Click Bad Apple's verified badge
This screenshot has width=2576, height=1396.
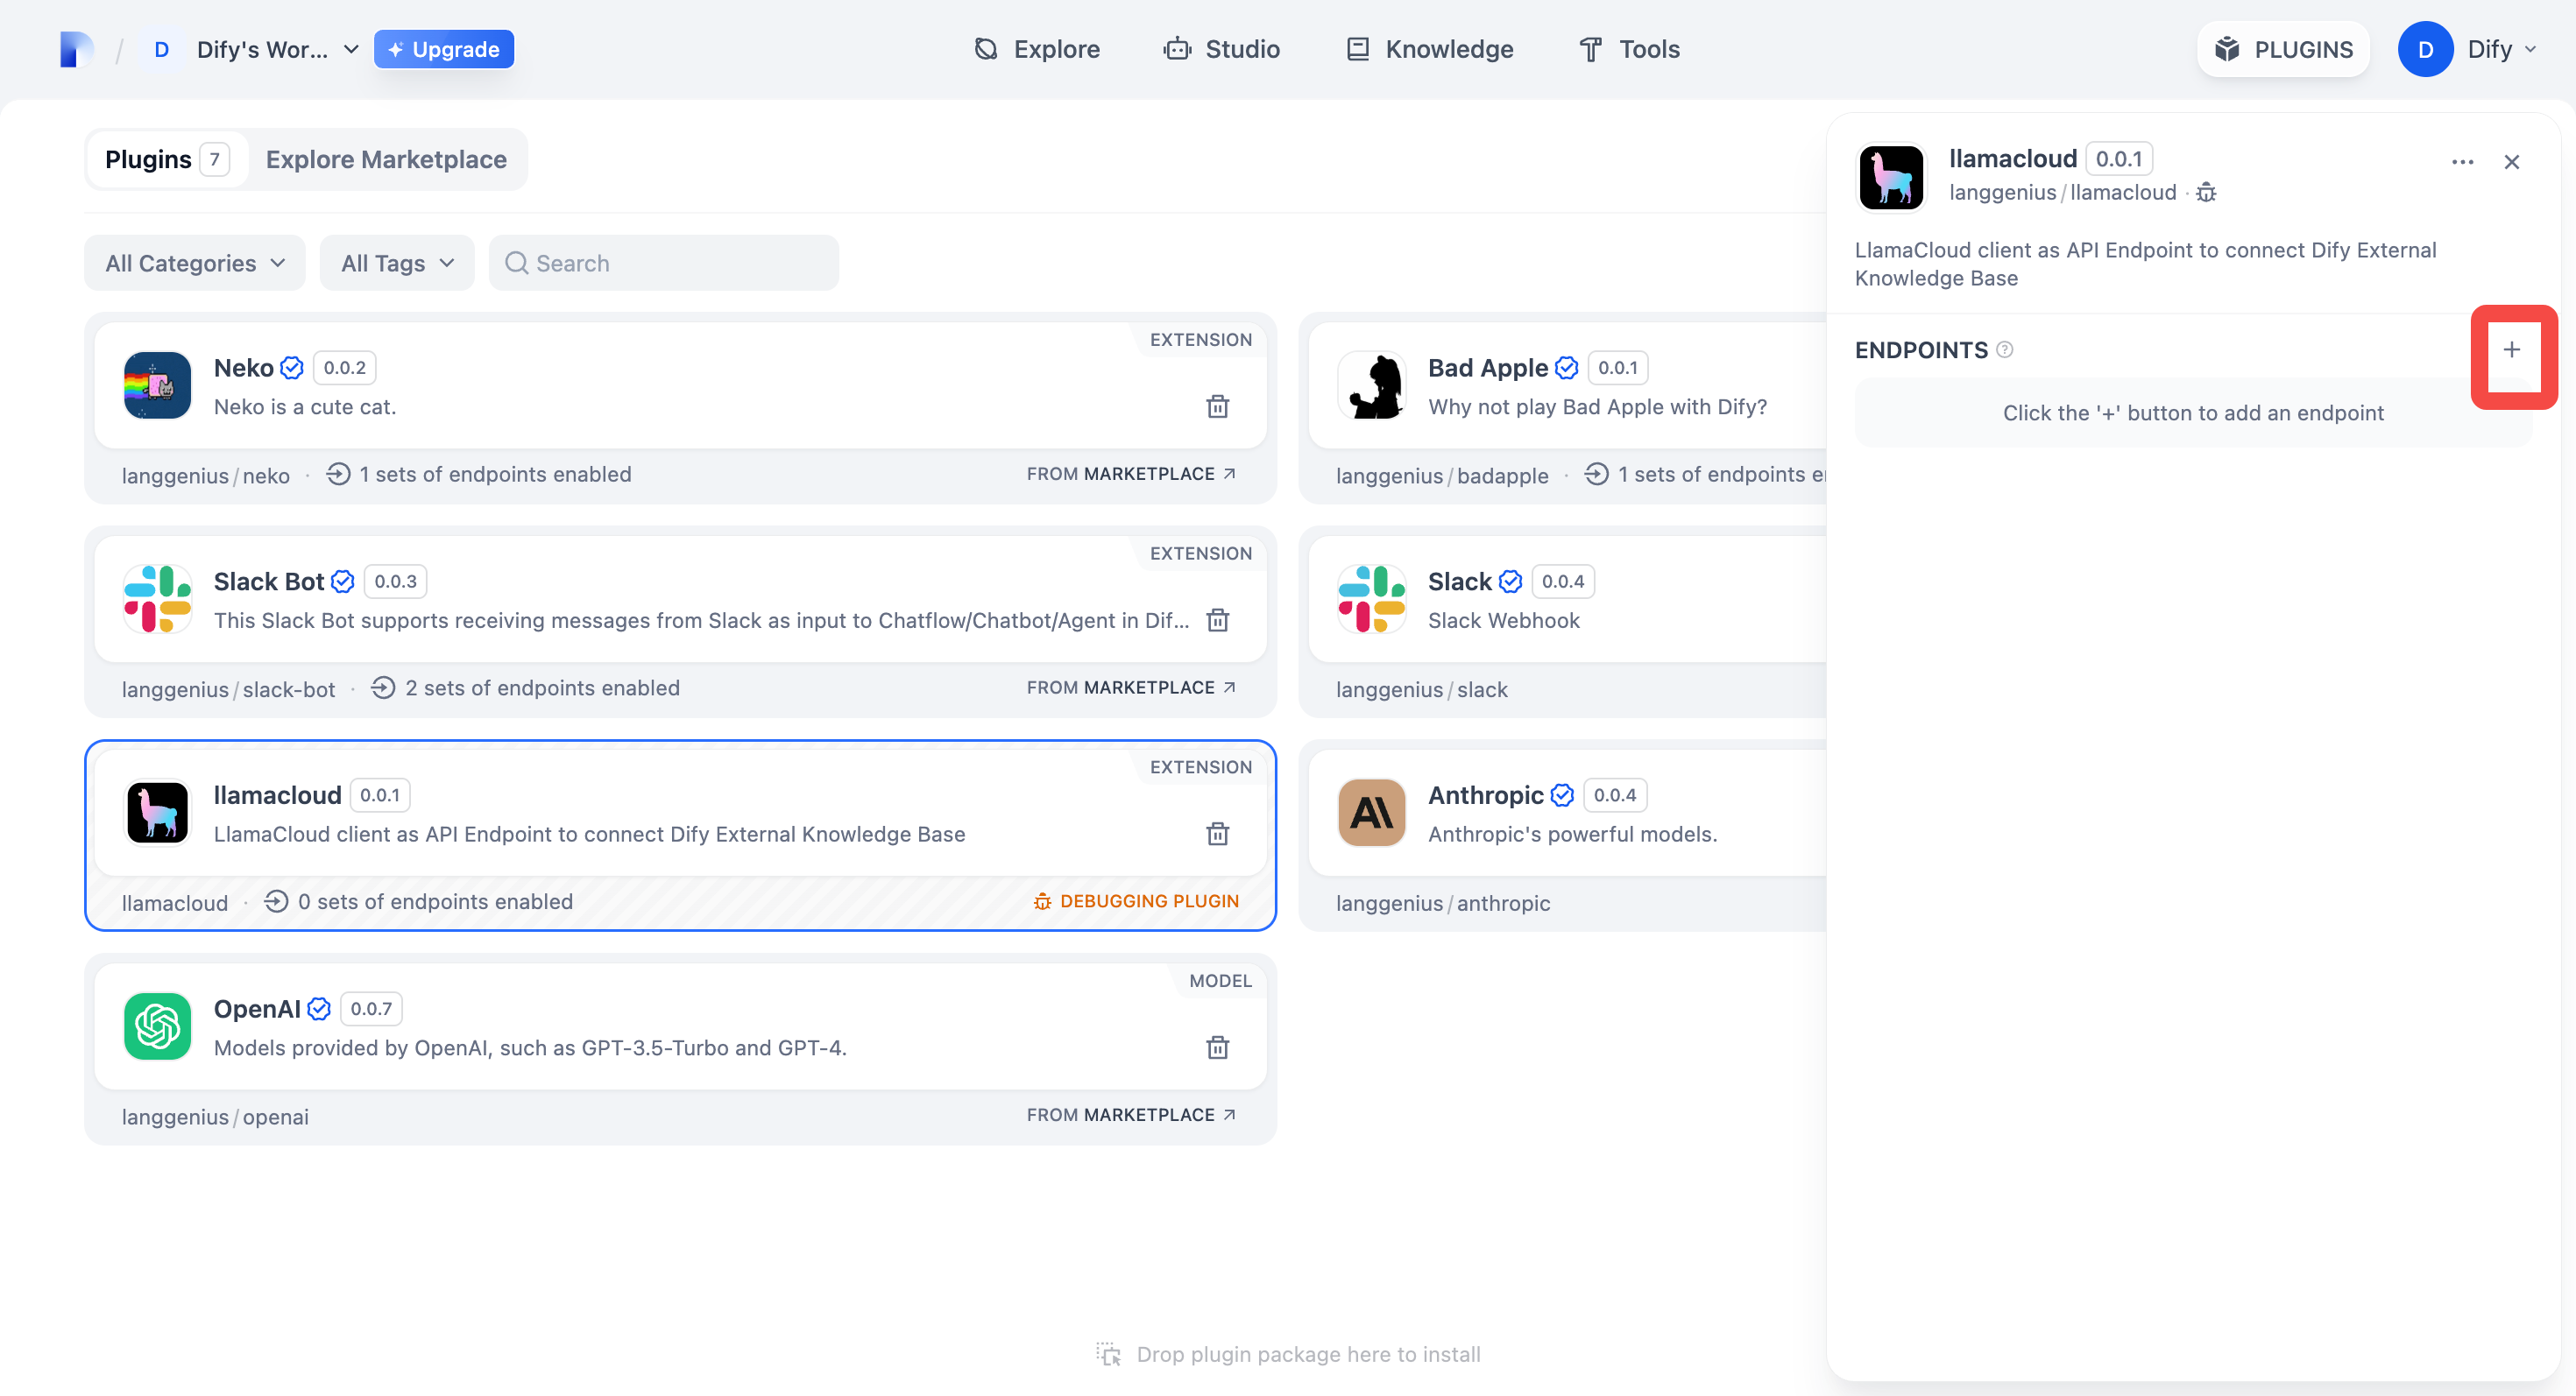point(1567,368)
